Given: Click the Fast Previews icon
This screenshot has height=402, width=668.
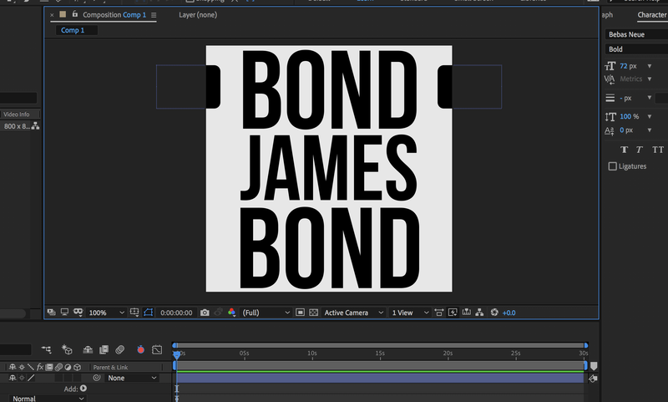Looking at the screenshot, I should click(x=453, y=313).
